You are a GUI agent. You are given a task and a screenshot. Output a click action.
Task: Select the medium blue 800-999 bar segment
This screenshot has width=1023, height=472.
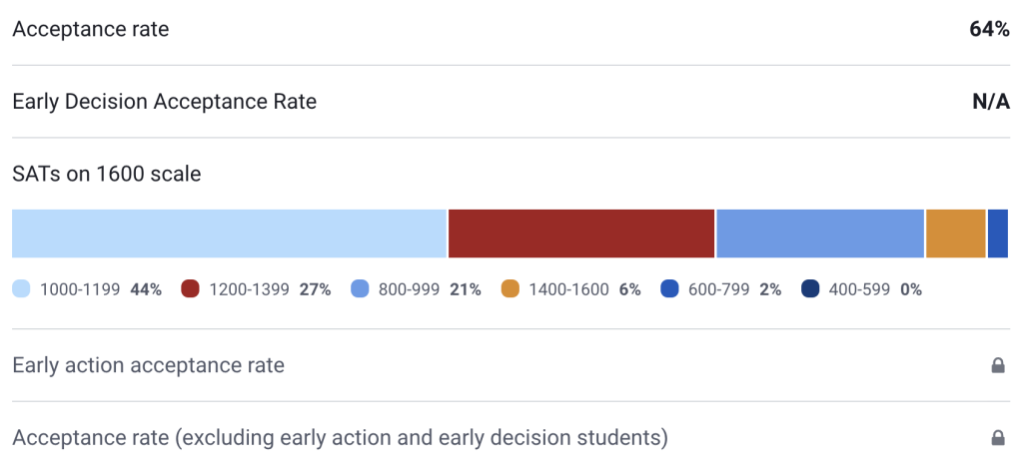coord(820,235)
